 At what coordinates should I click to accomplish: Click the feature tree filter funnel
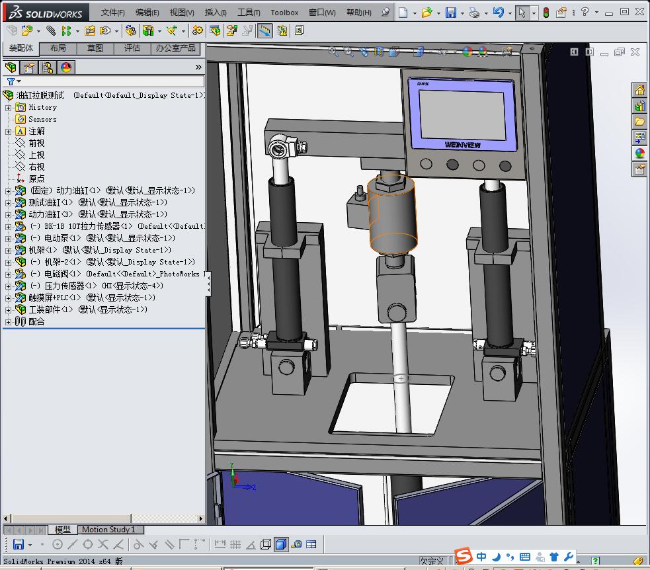point(11,82)
